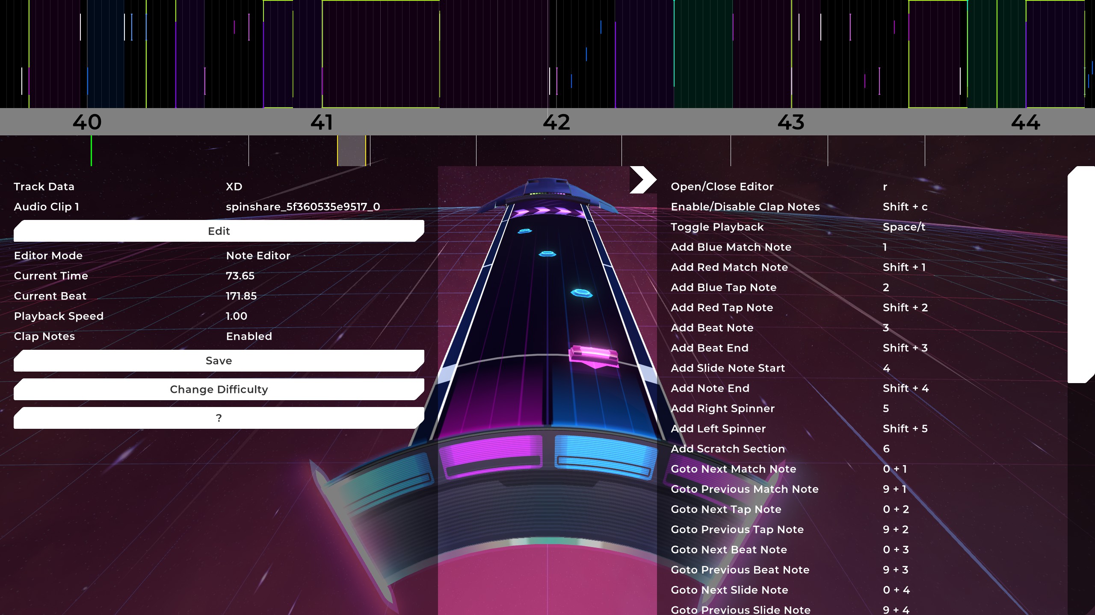This screenshot has height=615, width=1095.
Task: Jump to measure 41 on the timeline ruler
Action: (322, 123)
